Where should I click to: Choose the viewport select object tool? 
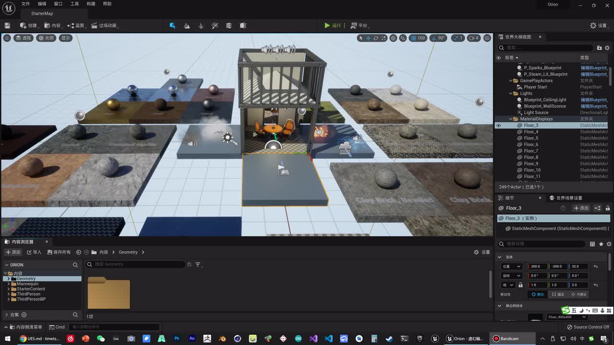pos(361,38)
